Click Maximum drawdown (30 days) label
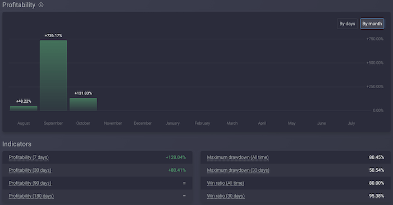 tap(238, 170)
